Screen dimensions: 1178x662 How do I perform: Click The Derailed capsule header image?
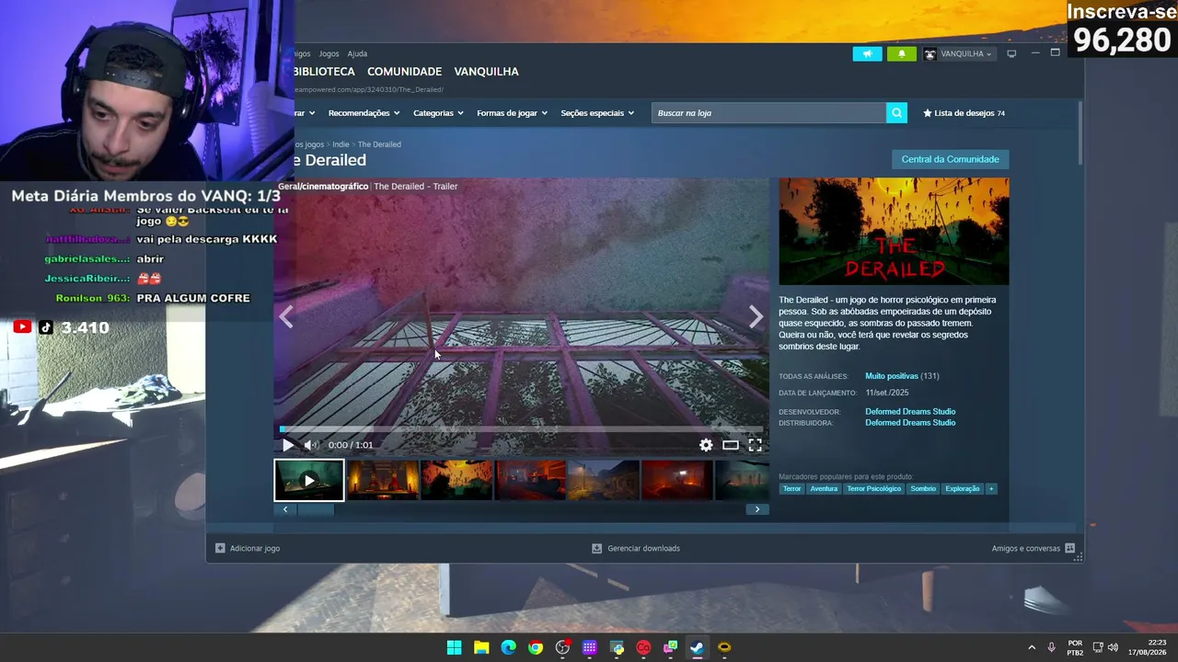[x=894, y=232]
